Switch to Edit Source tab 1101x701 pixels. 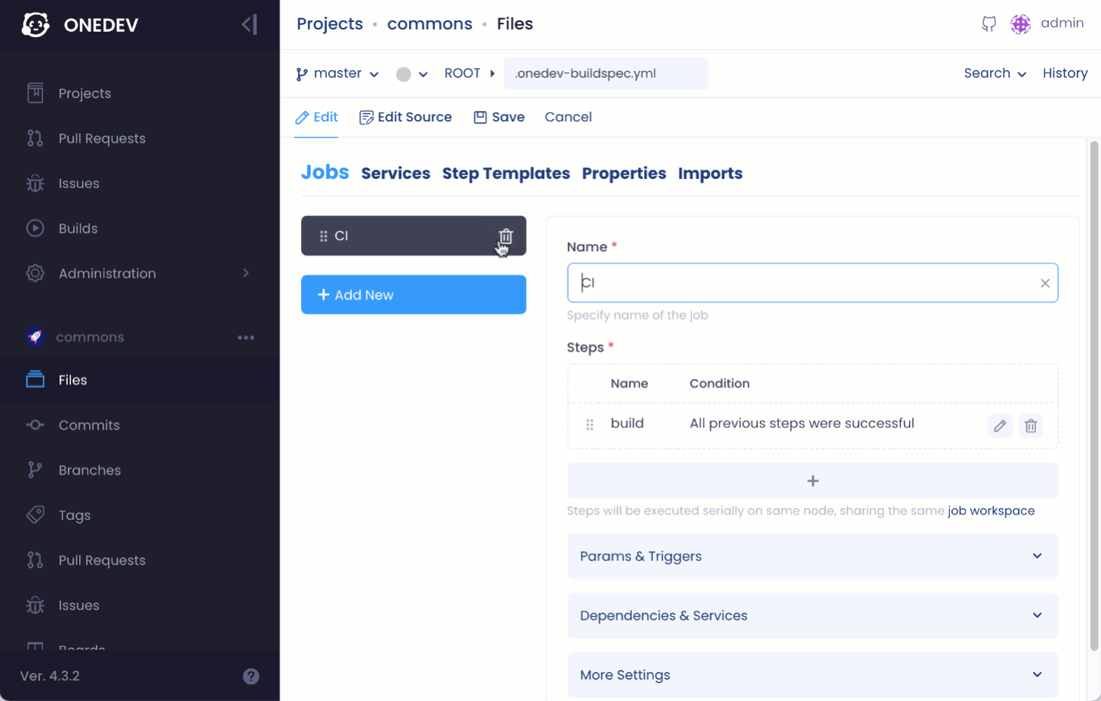click(405, 117)
